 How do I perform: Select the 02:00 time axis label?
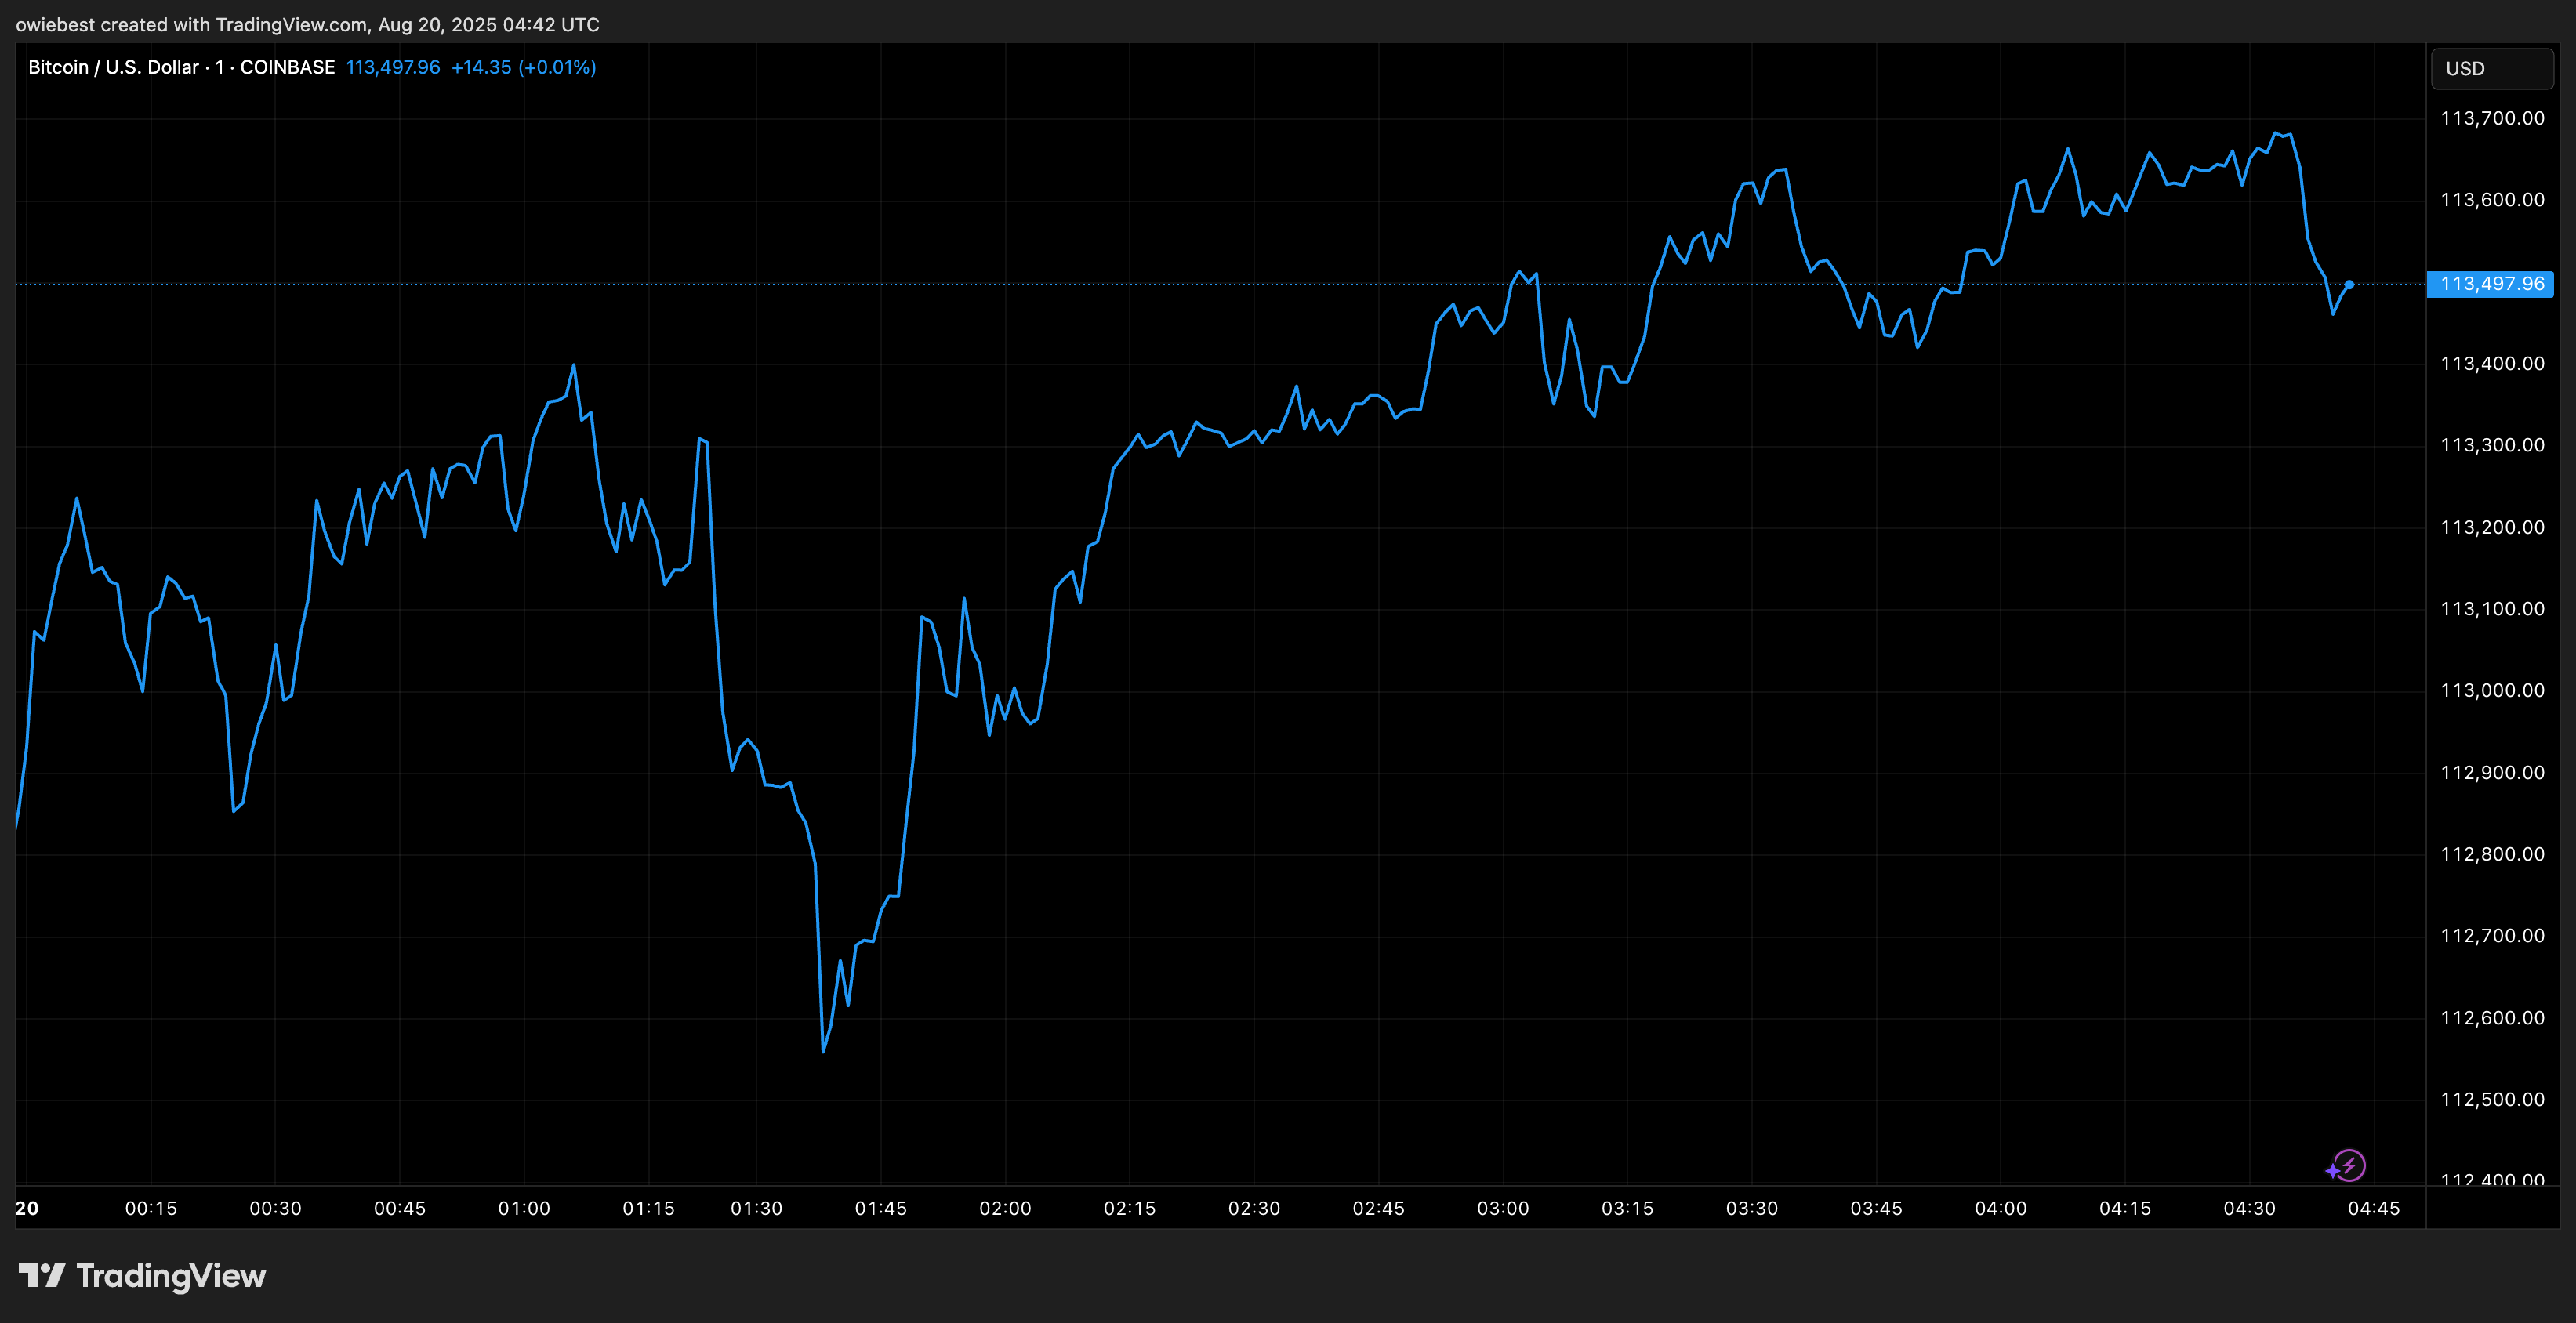pos(1005,1208)
